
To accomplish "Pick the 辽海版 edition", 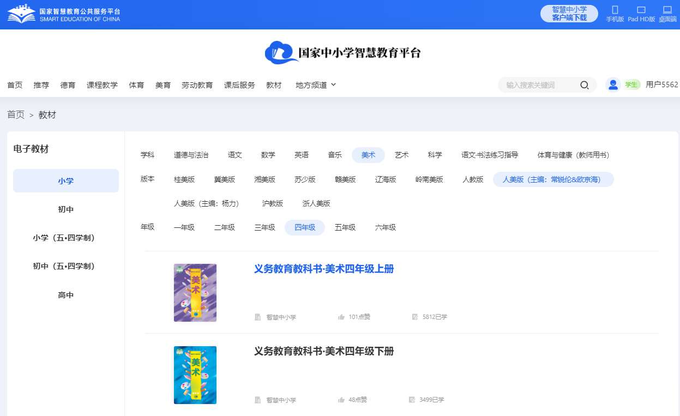I will pyautogui.click(x=386, y=179).
